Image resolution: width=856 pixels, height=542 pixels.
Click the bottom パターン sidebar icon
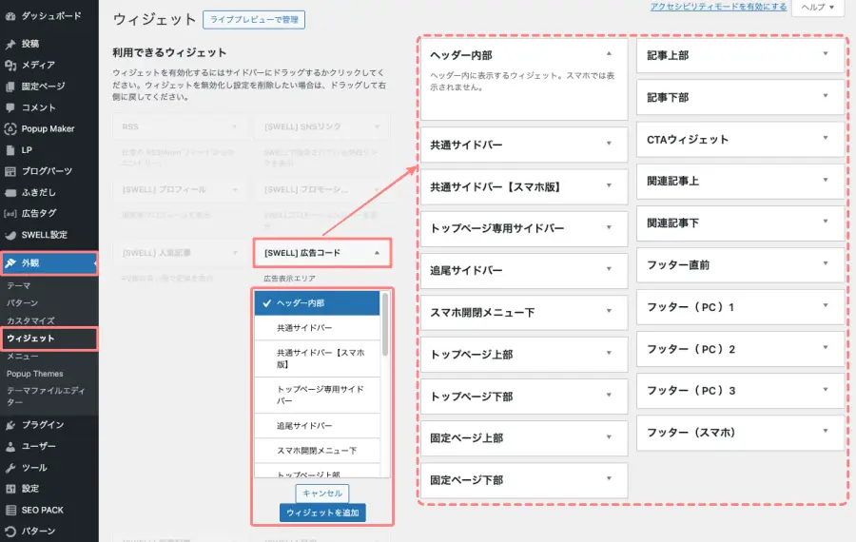[x=10, y=532]
